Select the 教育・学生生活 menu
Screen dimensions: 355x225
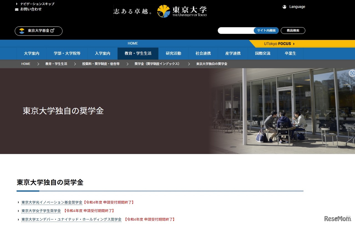tap(138, 53)
